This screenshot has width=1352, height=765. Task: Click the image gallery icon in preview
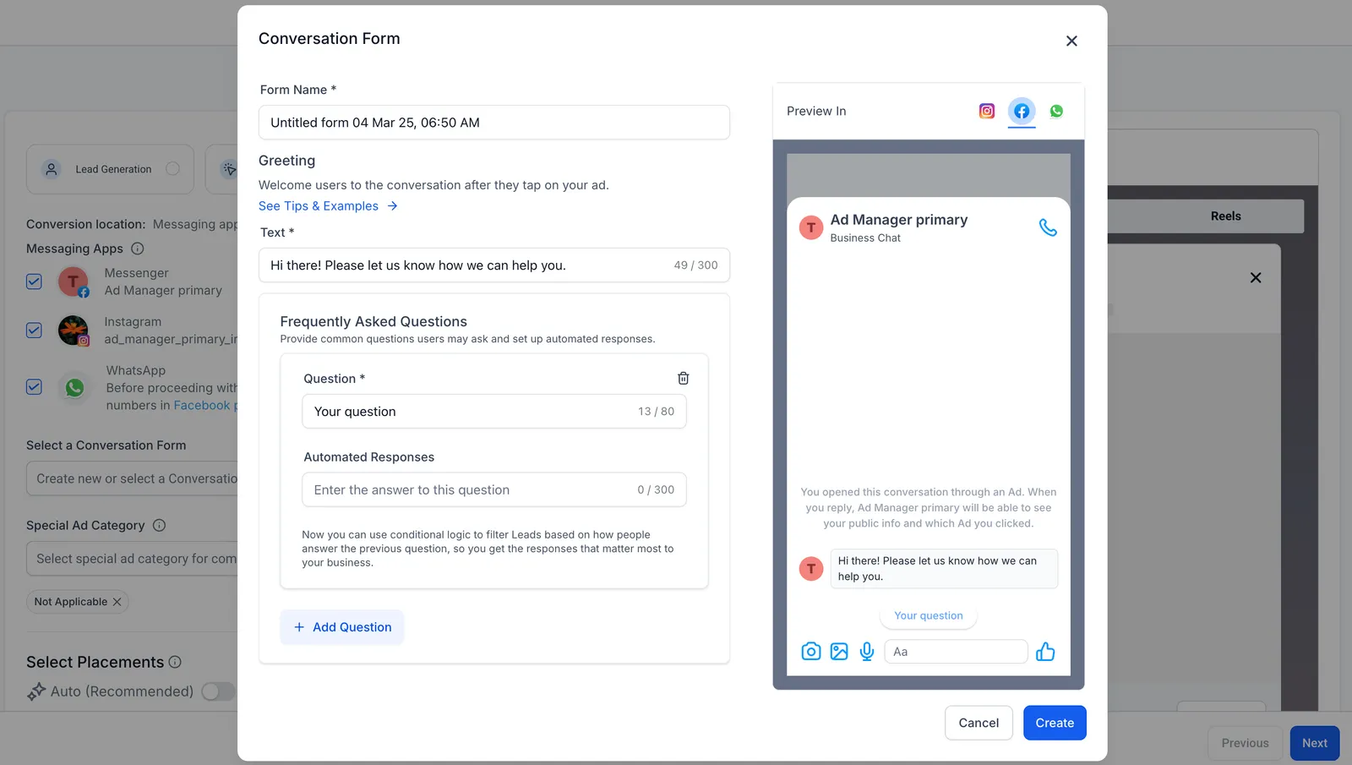pyautogui.click(x=839, y=651)
